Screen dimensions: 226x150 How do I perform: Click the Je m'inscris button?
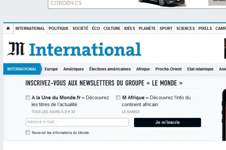coord(168,122)
